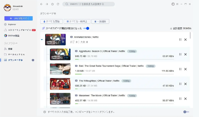Click the 1080p badge on Baki row
199x117 pixels.
click(151, 66)
